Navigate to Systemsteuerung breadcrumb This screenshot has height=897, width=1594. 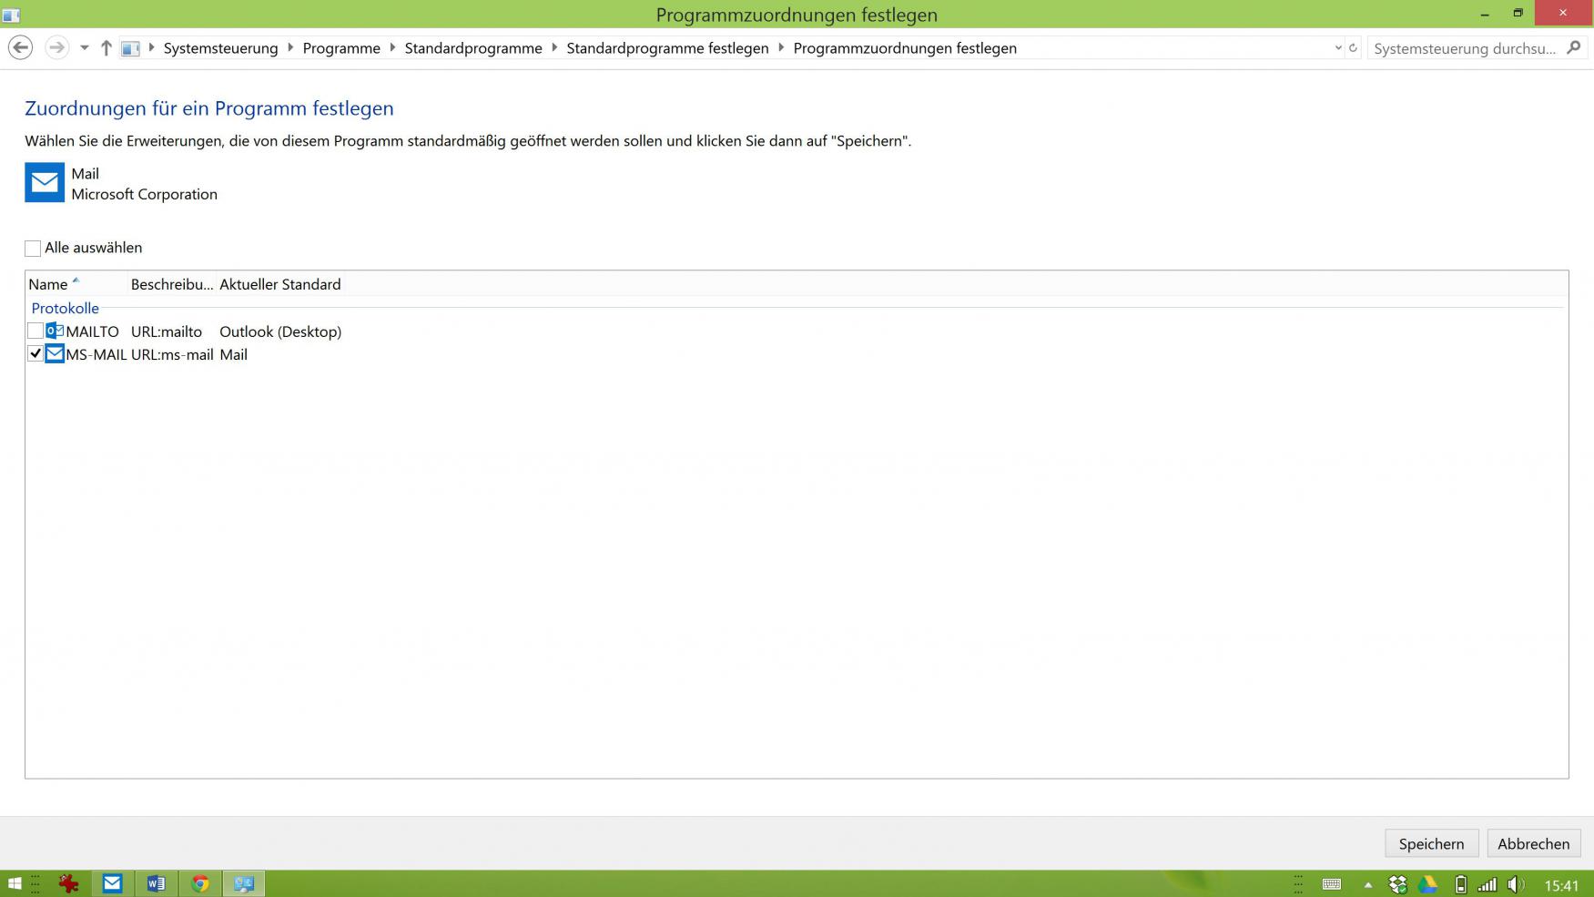coord(220,48)
